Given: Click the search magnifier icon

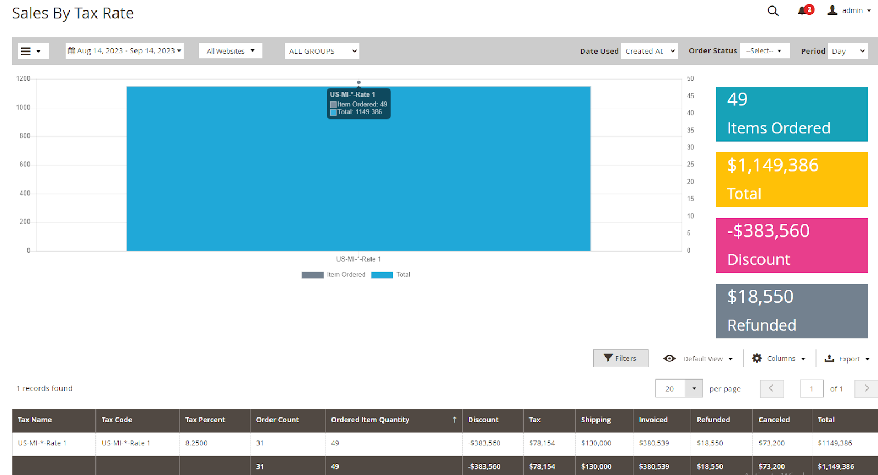Looking at the screenshot, I should [773, 11].
